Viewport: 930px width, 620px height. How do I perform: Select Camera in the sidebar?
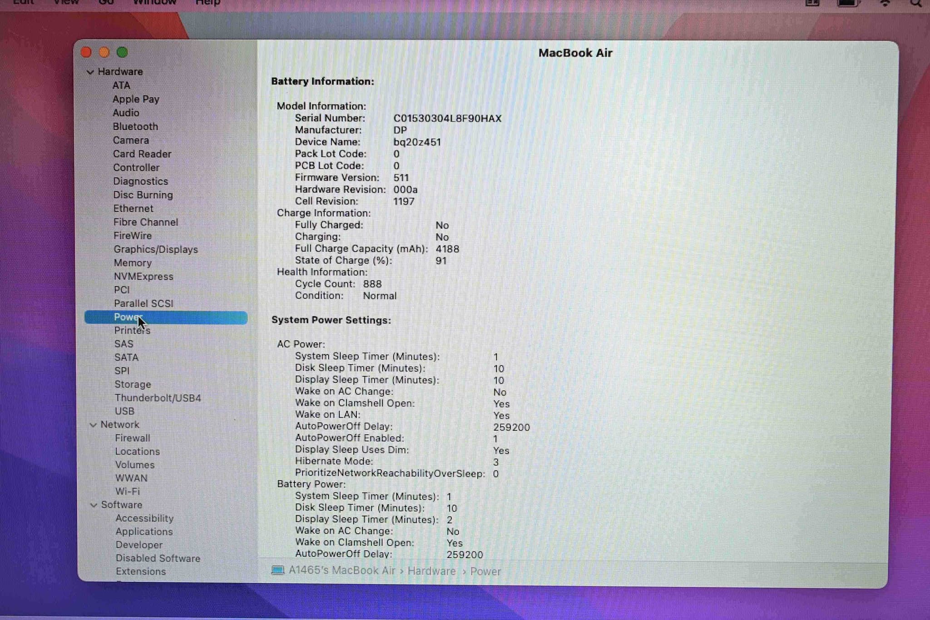point(131,140)
